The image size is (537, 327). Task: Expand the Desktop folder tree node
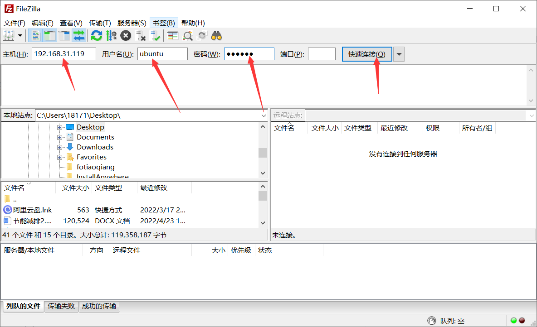[59, 127]
